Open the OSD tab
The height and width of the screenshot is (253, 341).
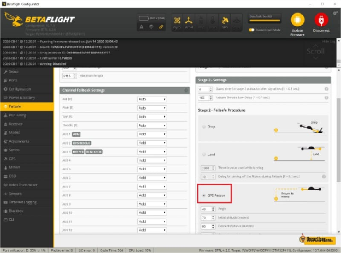pyautogui.click(x=27, y=176)
